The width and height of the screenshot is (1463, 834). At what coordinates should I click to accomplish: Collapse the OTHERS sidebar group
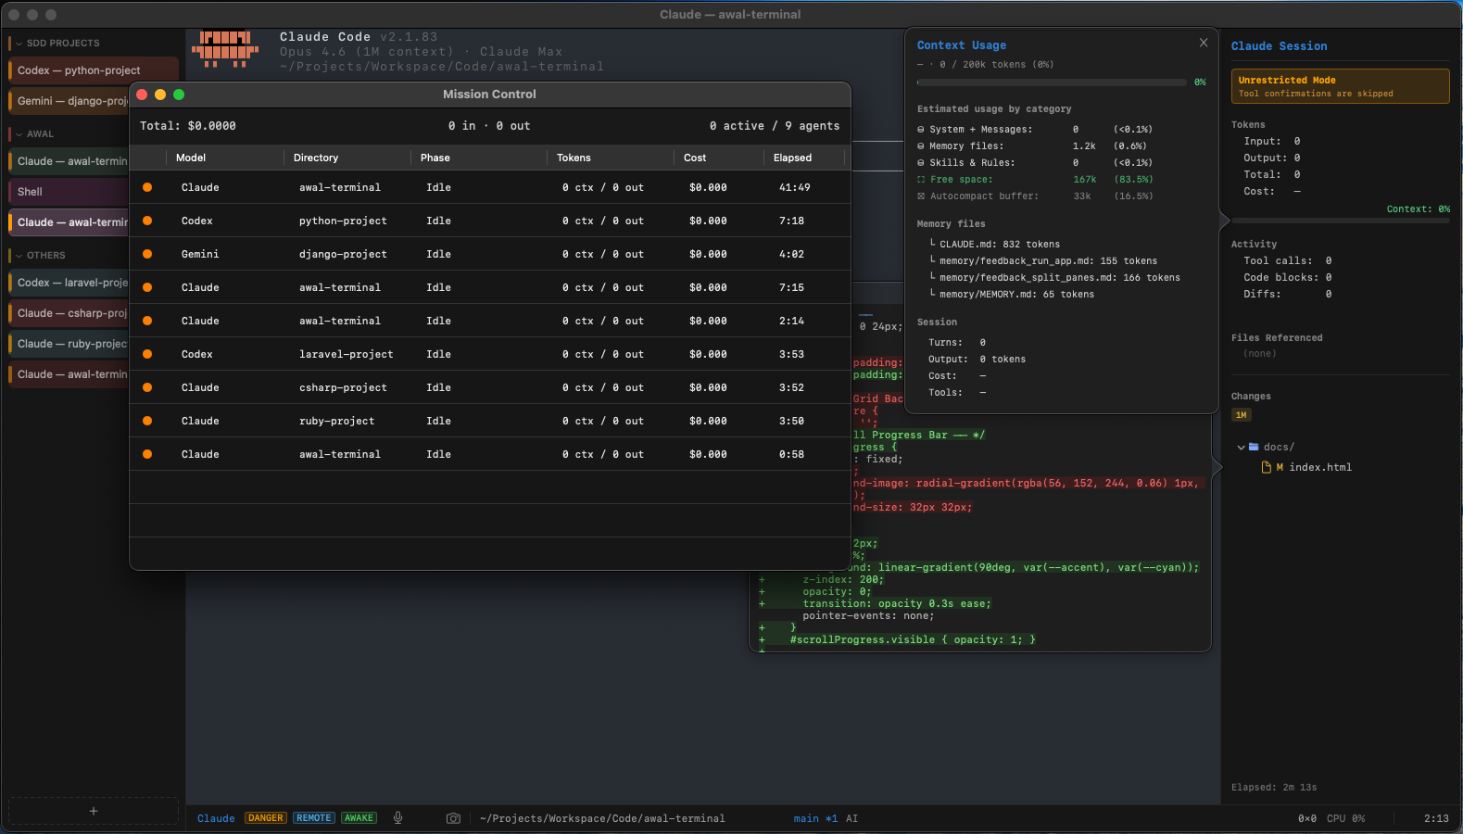[19, 256]
